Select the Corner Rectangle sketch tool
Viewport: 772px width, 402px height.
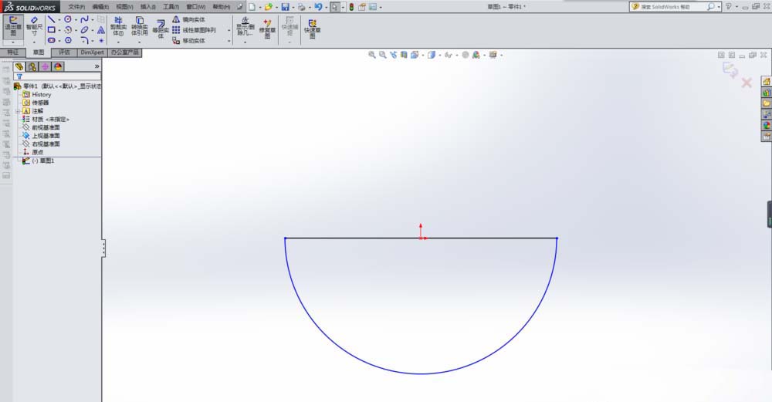click(52, 30)
